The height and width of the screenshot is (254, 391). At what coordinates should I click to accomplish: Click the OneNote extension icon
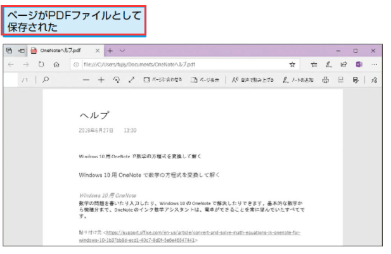pyautogui.click(x=359, y=65)
